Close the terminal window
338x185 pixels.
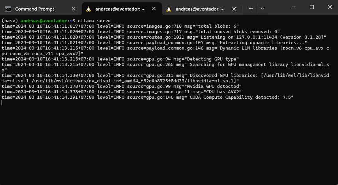329,7
